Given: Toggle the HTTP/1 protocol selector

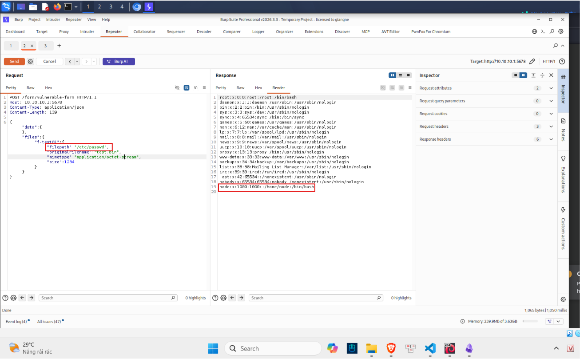Looking at the screenshot, I should point(549,61).
